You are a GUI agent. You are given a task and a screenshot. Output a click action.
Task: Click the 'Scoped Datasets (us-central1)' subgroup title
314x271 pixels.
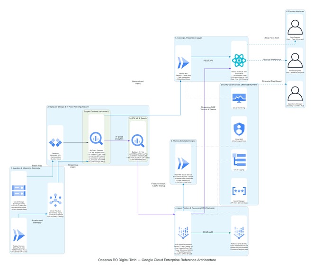(x=96, y=112)
